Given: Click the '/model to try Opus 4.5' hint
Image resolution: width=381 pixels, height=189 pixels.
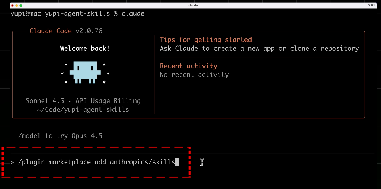Looking at the screenshot, I should (60, 136).
